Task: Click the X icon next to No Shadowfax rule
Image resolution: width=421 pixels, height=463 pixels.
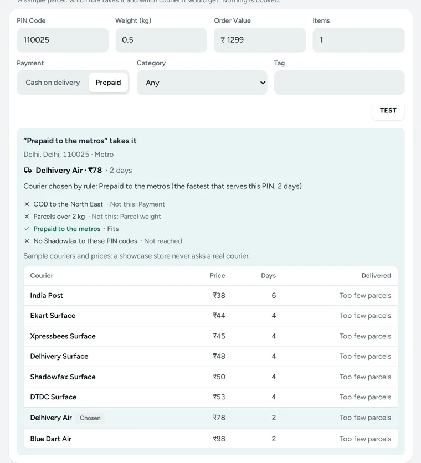Action: 27,241
